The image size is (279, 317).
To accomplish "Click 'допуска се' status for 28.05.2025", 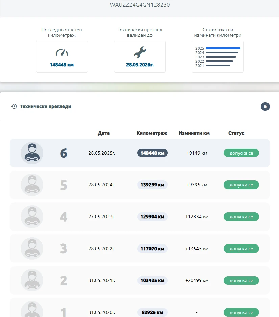I will [241, 153].
